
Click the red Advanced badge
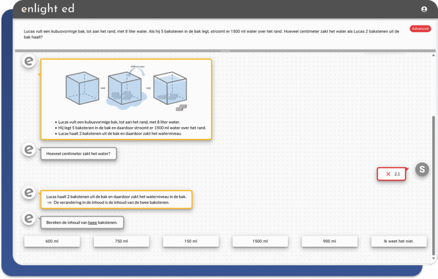420,28
